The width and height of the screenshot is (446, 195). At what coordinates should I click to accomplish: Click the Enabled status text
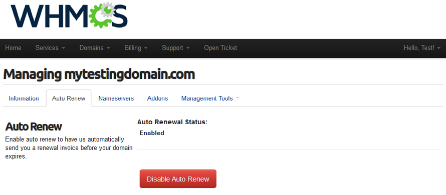152,133
